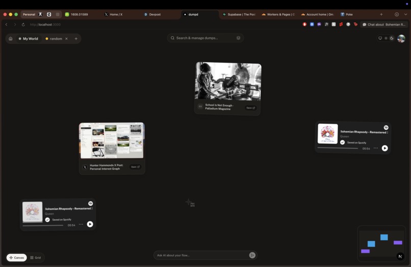Click the red S-shaped extension icon

coord(341,24)
